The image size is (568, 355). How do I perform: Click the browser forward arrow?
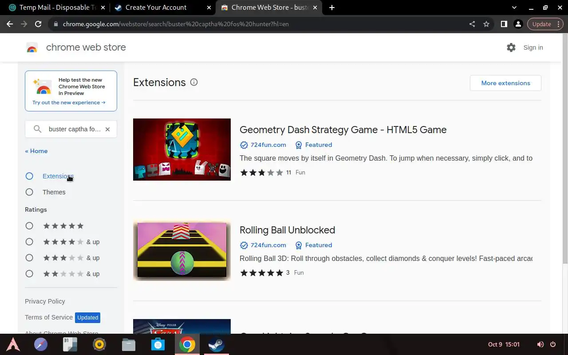[24, 24]
